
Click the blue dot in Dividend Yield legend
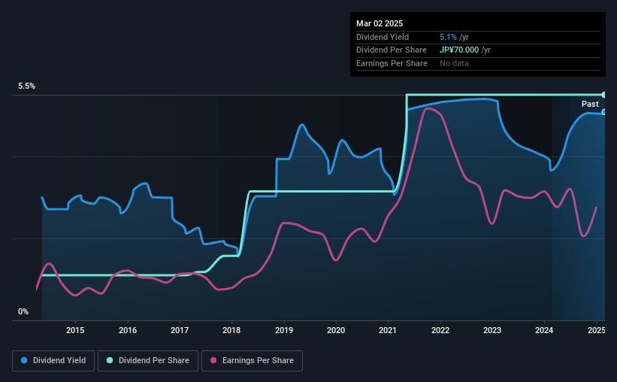[24, 361]
